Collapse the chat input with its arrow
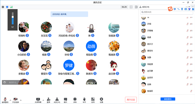Image resolution: width=195 pixels, height=104 pixels. pyautogui.click(x=21, y=82)
